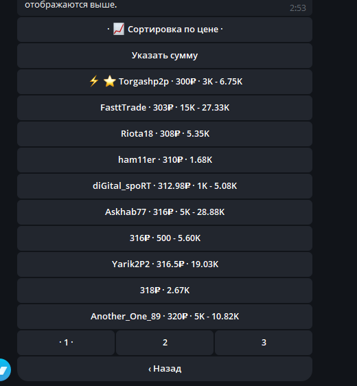Jump to page 3 of offers
This screenshot has height=386, width=357.
pos(264,343)
